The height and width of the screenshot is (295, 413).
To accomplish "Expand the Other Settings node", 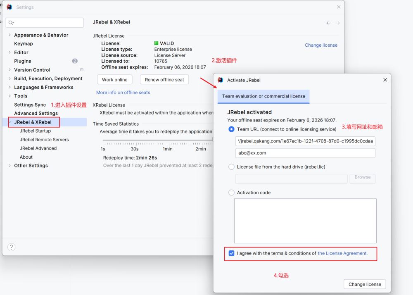I will pyautogui.click(x=10, y=165).
